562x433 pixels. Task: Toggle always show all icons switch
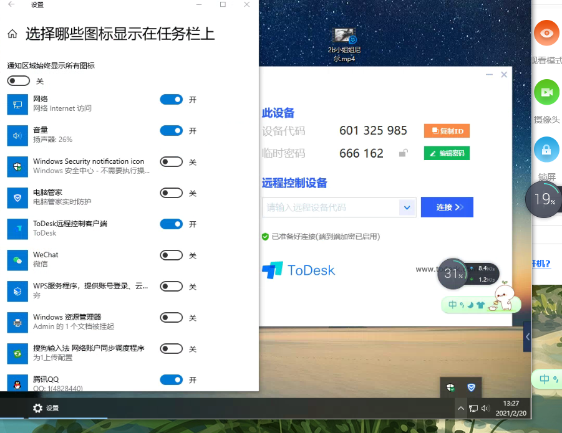(x=19, y=81)
